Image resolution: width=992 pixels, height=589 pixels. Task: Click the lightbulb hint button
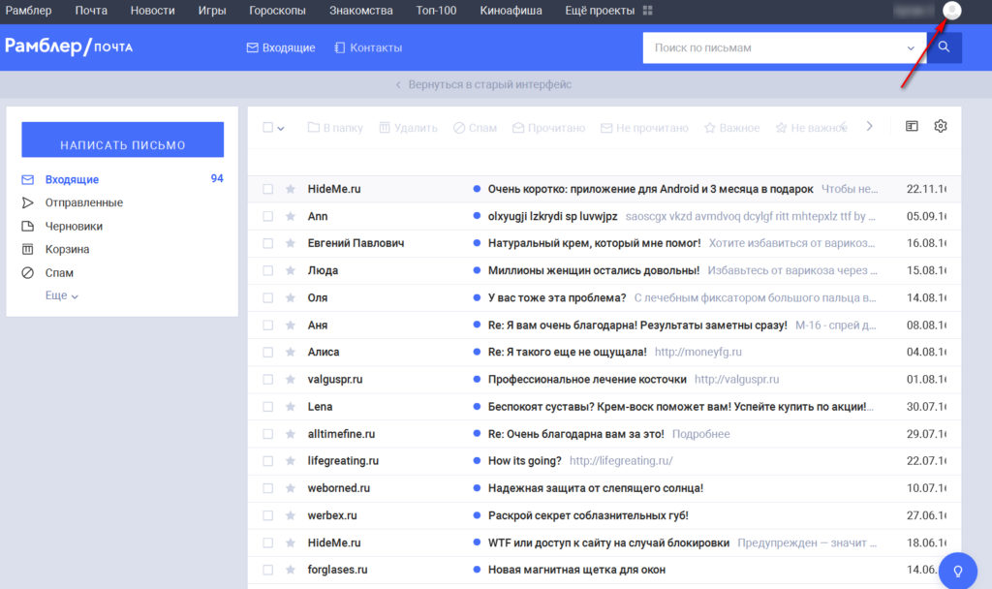click(959, 571)
